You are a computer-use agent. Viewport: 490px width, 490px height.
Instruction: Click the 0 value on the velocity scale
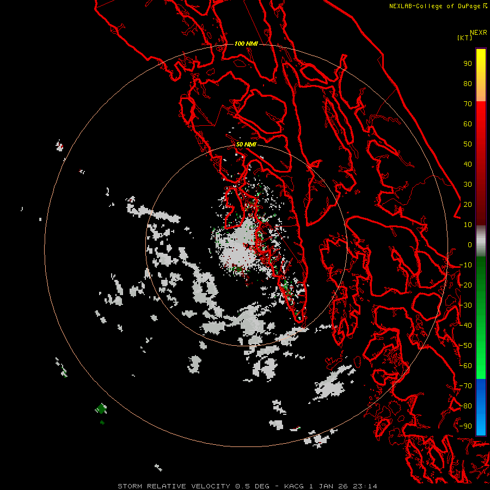point(470,245)
